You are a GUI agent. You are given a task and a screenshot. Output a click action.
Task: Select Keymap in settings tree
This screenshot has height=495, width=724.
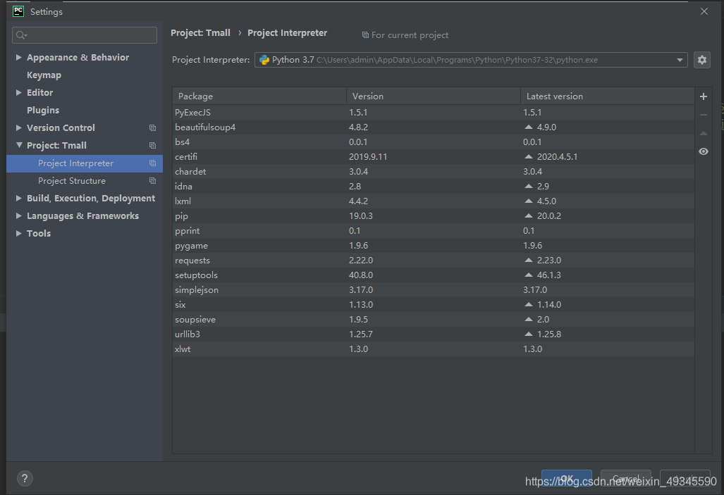click(x=44, y=75)
